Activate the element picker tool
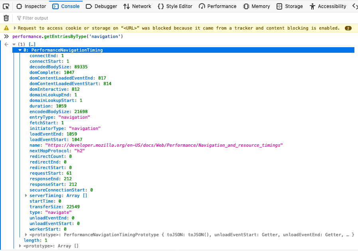 point(6,6)
